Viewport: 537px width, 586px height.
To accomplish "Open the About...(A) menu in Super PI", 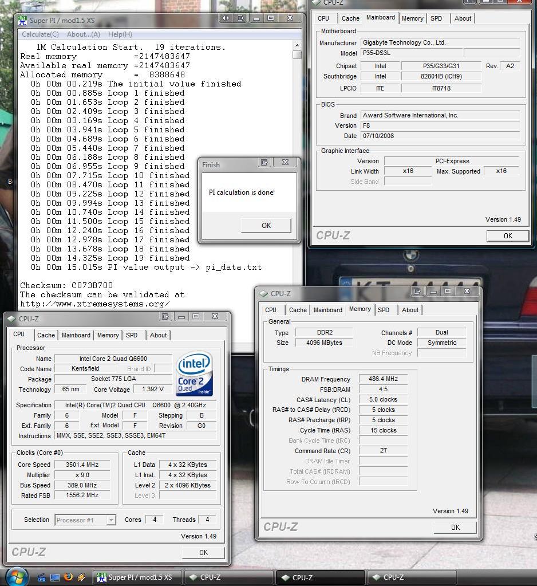I will pos(83,34).
